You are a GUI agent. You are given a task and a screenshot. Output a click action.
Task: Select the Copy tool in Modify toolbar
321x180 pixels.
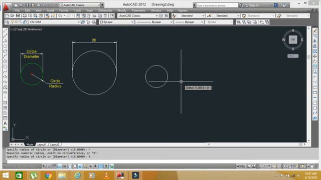315,35
